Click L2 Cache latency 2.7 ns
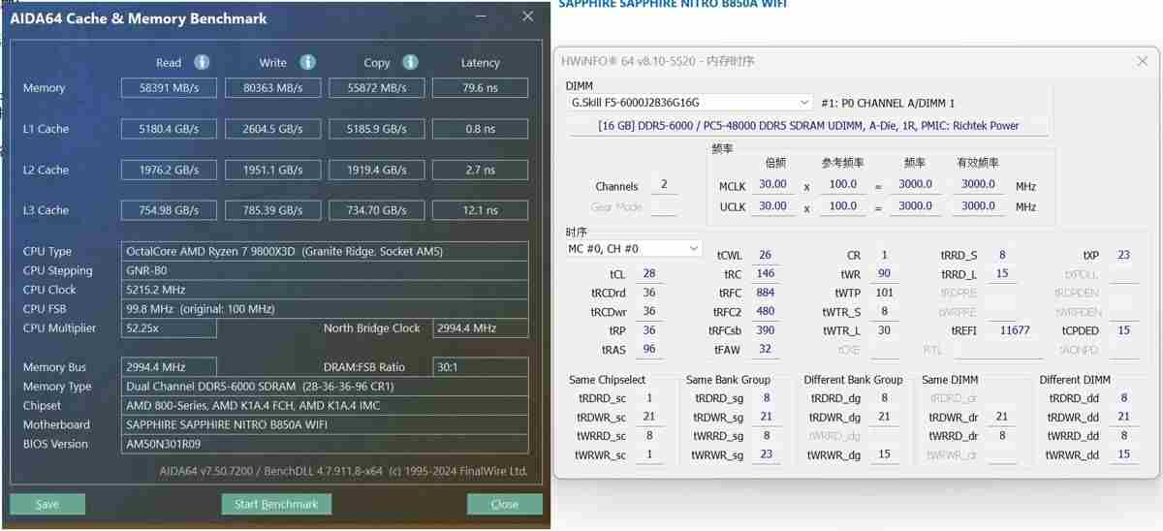Viewport: 1163px width, 531px height. coord(480,170)
